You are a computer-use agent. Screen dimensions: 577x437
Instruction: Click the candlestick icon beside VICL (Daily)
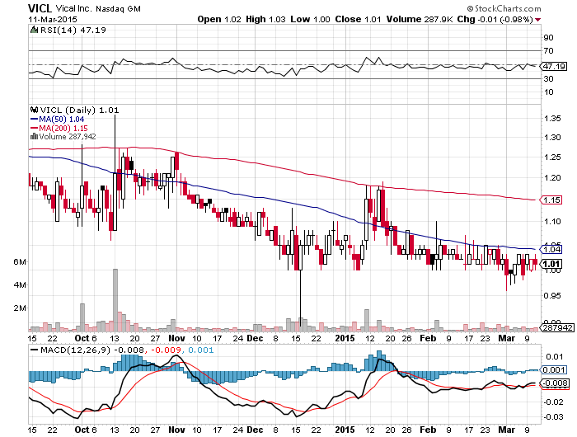[35, 110]
